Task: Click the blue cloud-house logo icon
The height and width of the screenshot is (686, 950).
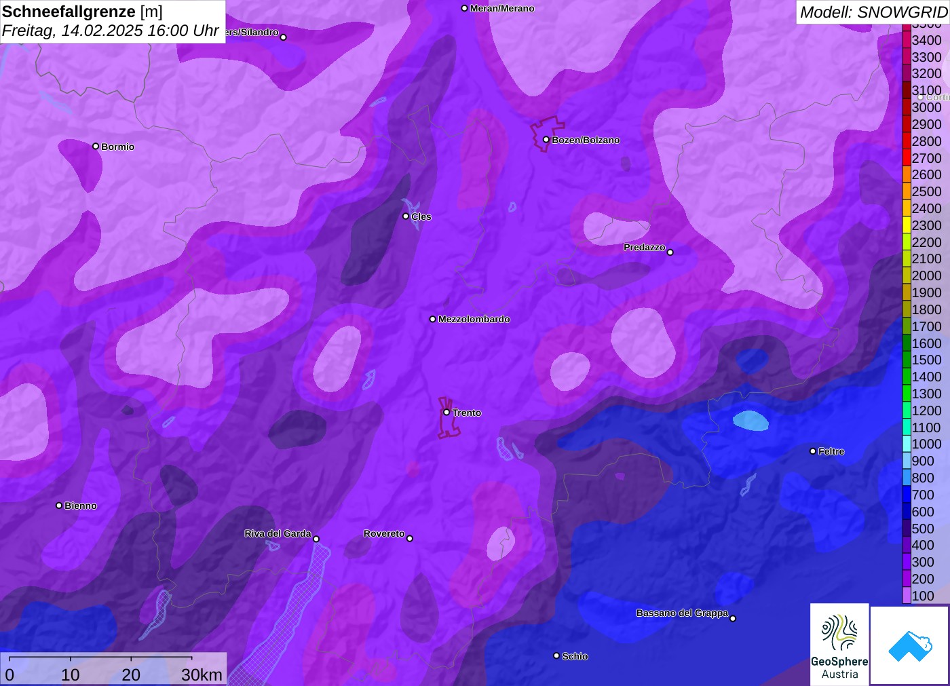Action: (910, 645)
